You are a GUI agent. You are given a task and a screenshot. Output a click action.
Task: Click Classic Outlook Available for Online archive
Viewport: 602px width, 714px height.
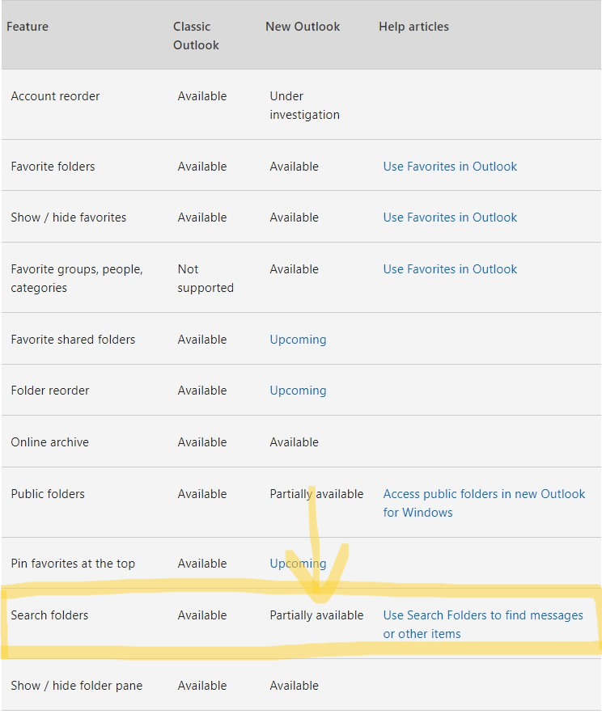[202, 442]
